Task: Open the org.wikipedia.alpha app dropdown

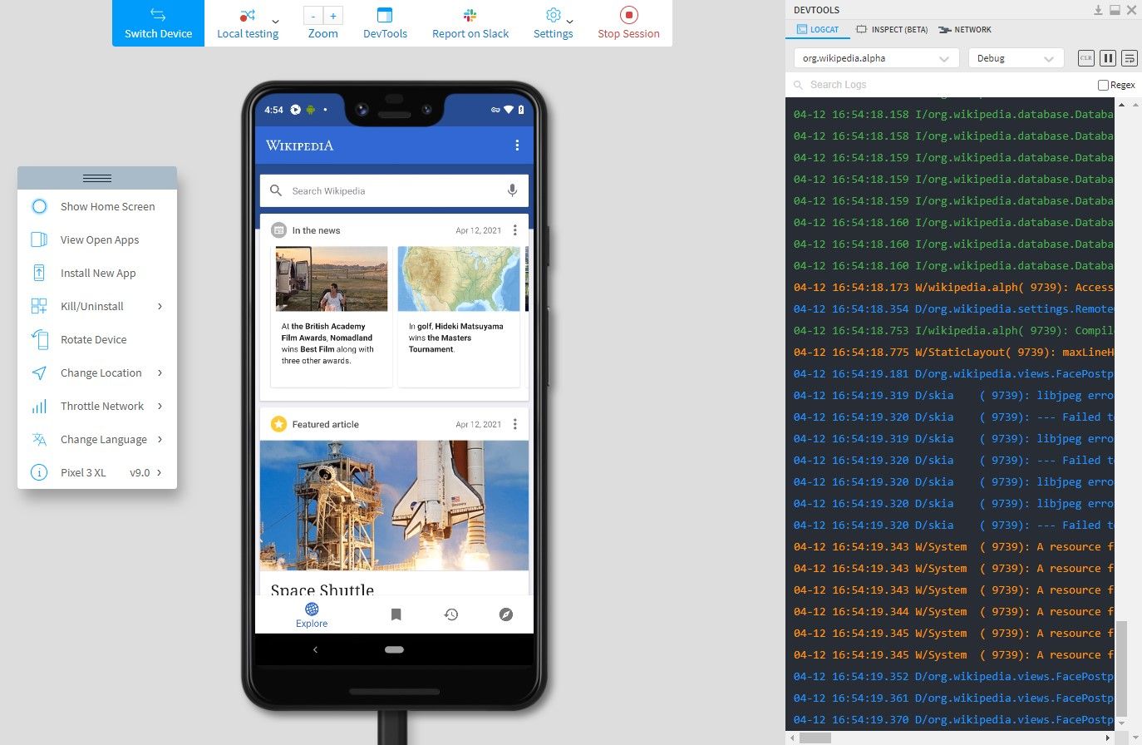Action: pos(875,58)
